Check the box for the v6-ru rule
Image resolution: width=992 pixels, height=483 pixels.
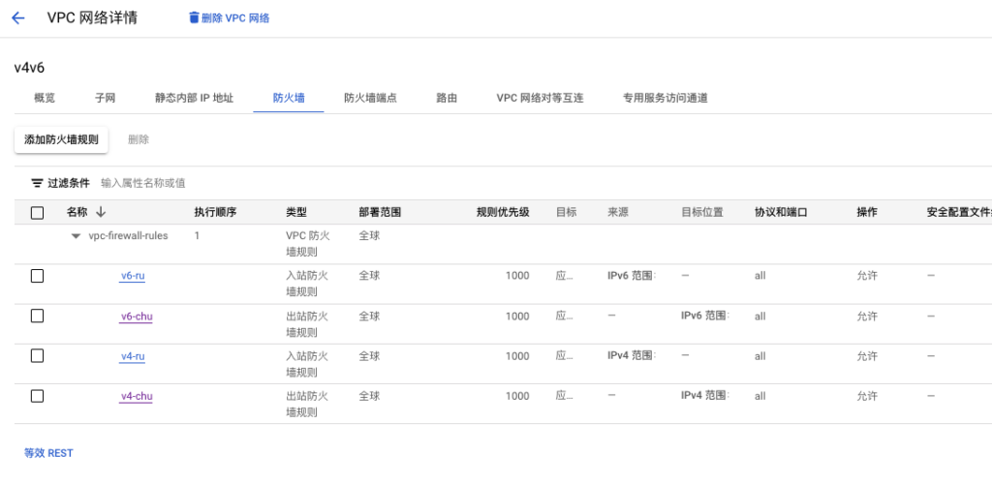point(38,276)
